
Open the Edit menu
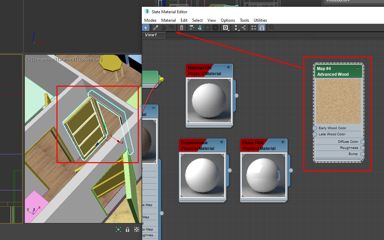click(x=184, y=20)
